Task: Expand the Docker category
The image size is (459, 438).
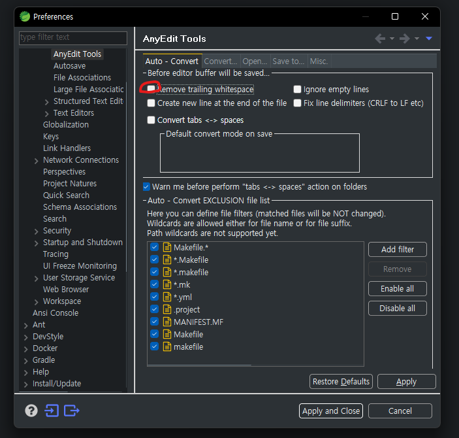Action: (25, 349)
